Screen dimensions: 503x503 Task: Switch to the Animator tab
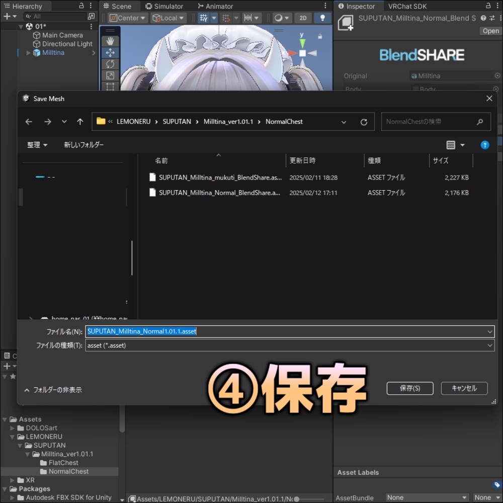tap(215, 6)
